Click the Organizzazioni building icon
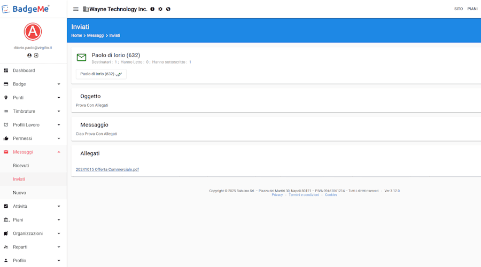 6,233
